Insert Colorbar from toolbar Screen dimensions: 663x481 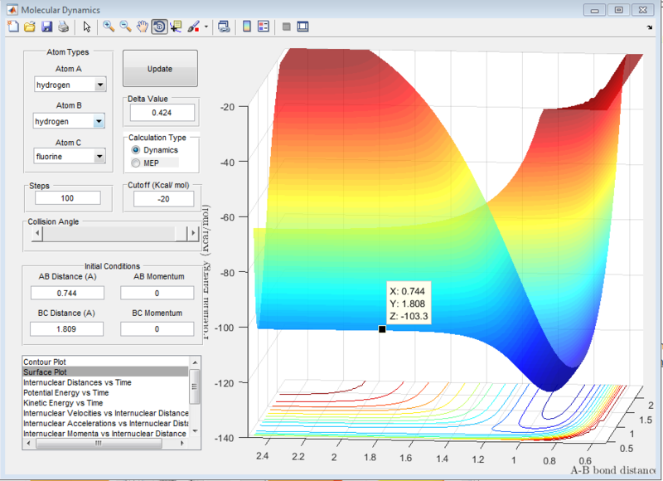pos(246,27)
